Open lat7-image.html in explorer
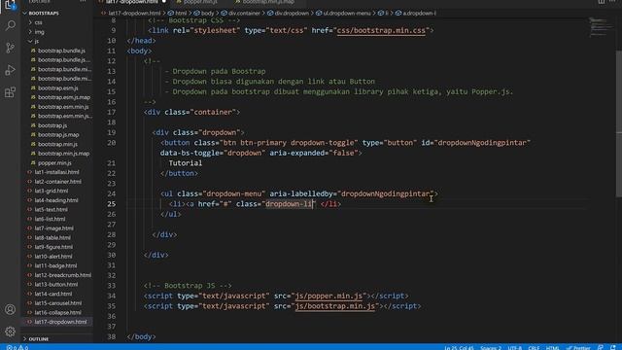The height and width of the screenshot is (350, 622). [54, 228]
